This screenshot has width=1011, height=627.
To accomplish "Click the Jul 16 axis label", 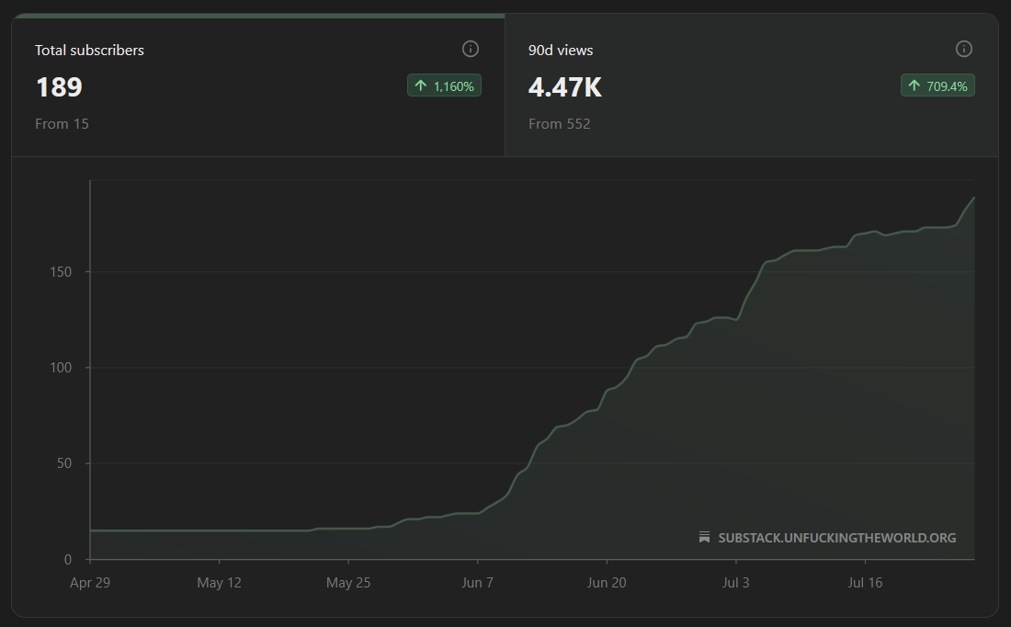I will click(865, 583).
